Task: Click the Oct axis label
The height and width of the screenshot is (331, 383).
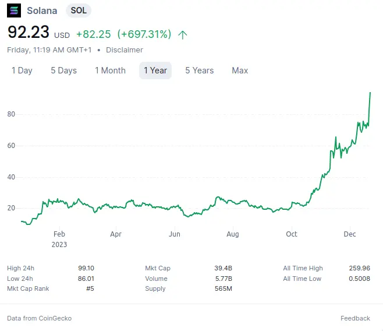Action: 292,234
